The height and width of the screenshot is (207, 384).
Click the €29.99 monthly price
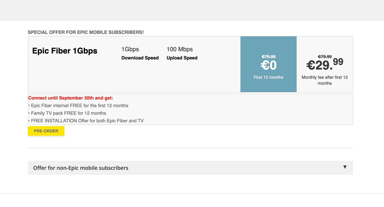click(x=324, y=64)
